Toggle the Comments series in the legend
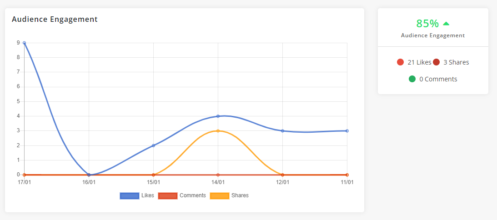The height and width of the screenshot is (220, 497). click(x=182, y=195)
